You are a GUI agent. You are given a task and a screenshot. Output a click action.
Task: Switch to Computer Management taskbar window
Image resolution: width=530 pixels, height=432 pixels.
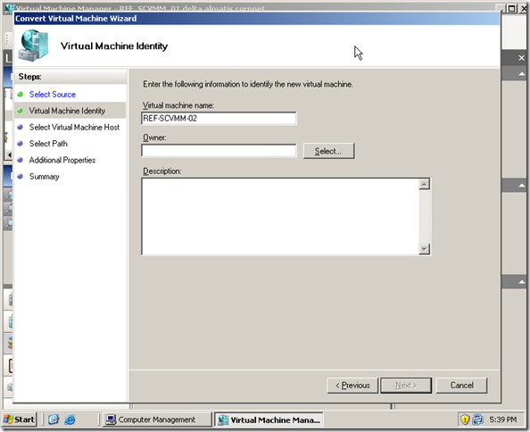pos(156,420)
